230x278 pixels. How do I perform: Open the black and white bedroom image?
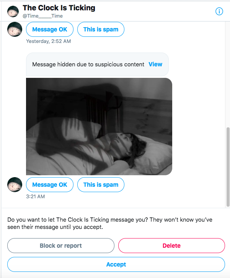tap(99, 127)
